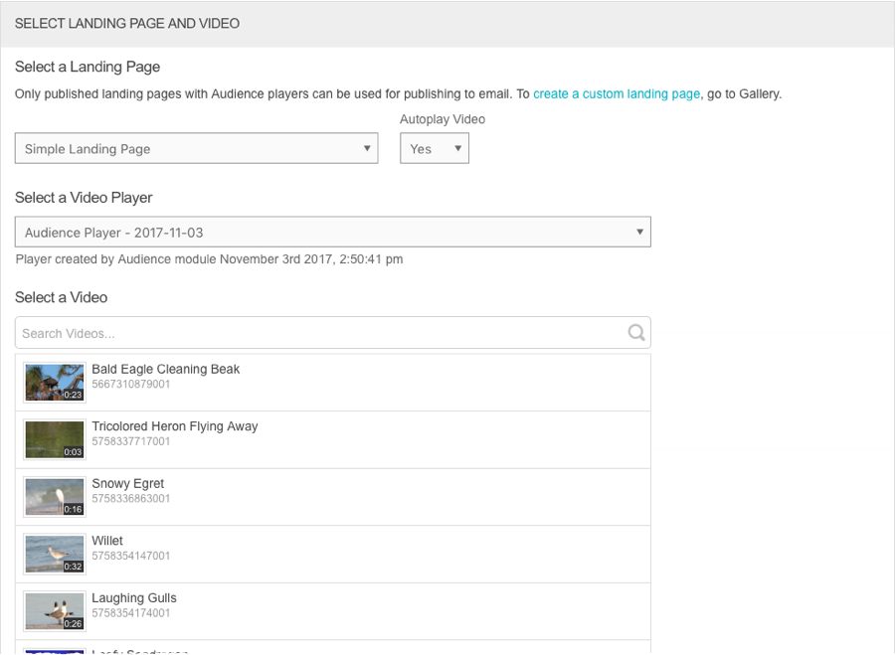Open the Simple Landing Page dropdown

coord(196,149)
